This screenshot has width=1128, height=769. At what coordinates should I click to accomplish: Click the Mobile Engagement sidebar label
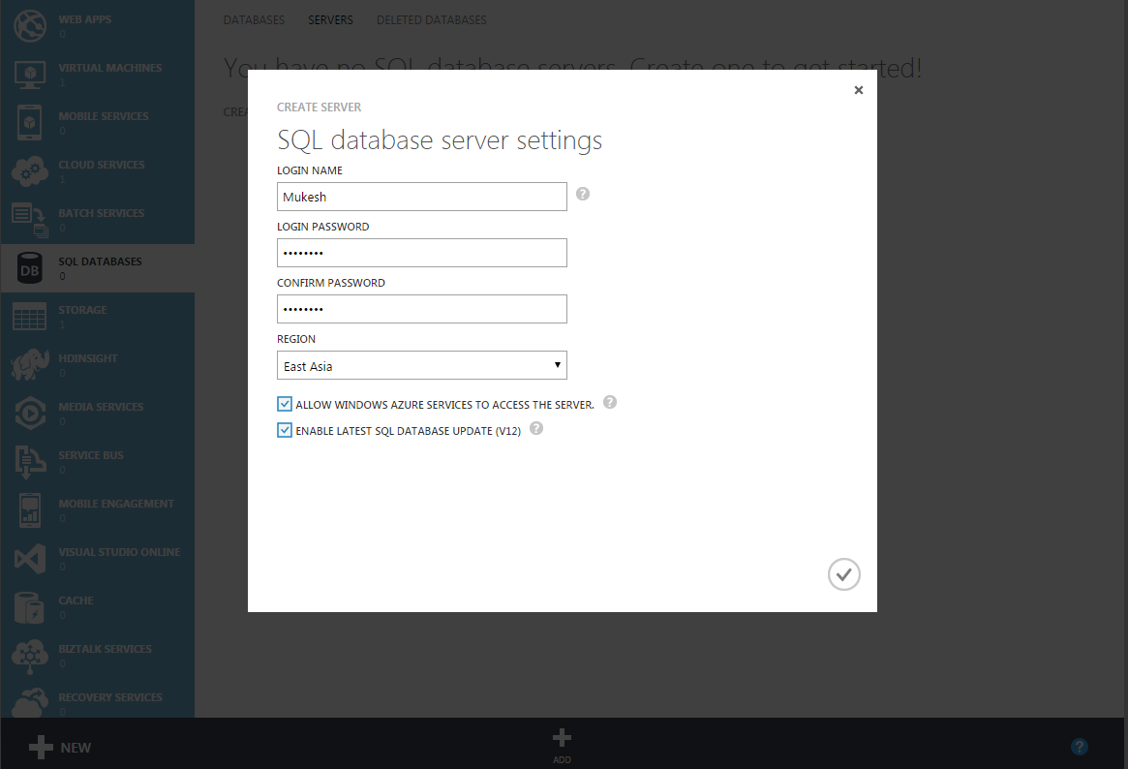click(116, 504)
